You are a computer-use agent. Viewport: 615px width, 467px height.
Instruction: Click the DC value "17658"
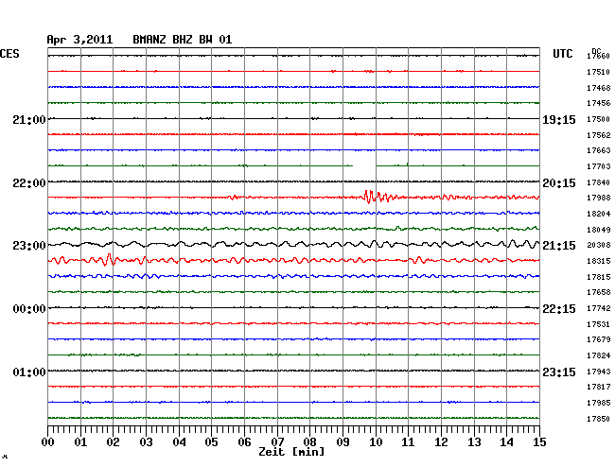(x=599, y=292)
